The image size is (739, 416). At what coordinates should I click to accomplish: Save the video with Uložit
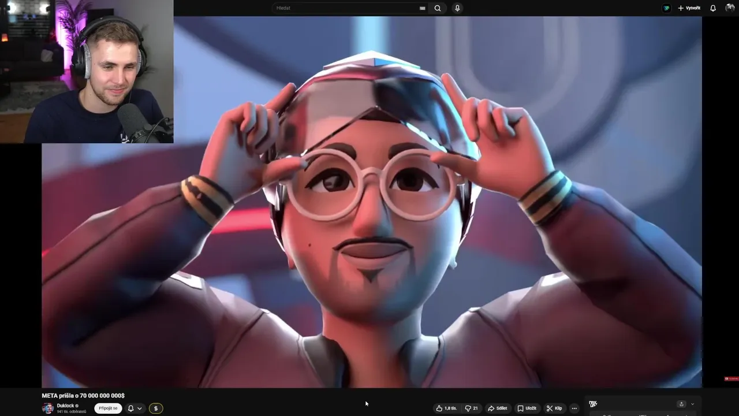pyautogui.click(x=527, y=408)
